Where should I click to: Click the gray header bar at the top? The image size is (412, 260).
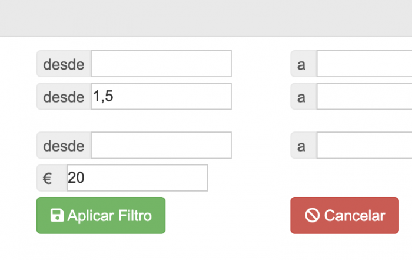point(206,18)
